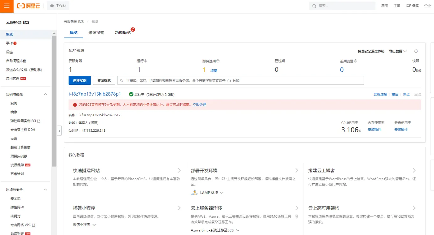The height and width of the screenshot is (235, 434).
Task: Collapse the sidebar with the arrow handle
Action: 60,131
